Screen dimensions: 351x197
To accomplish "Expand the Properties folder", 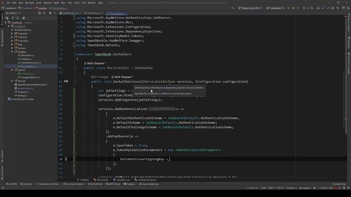I will pyautogui.click(x=12, y=33).
